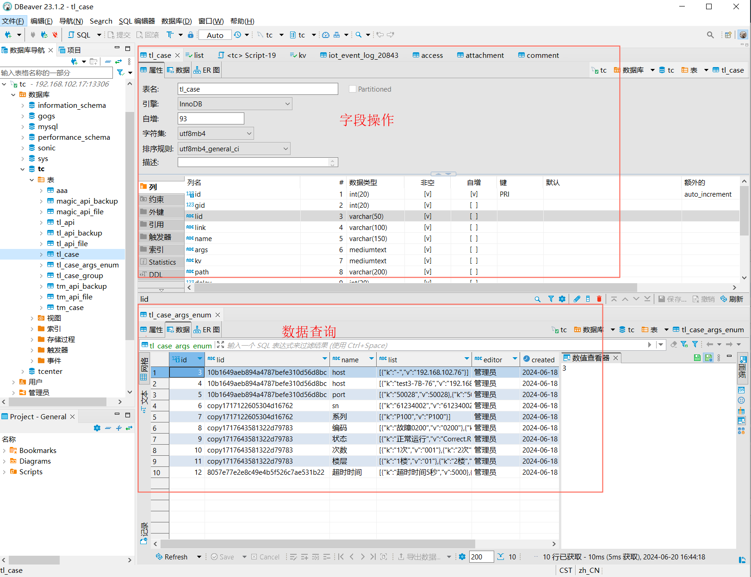751x577 pixels.
Task: Open the id column header dropdown arrow
Action: (200, 359)
